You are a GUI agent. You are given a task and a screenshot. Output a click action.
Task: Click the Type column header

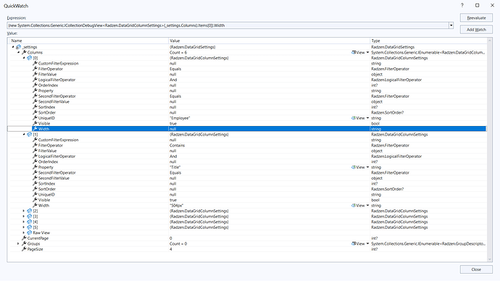[428, 41]
